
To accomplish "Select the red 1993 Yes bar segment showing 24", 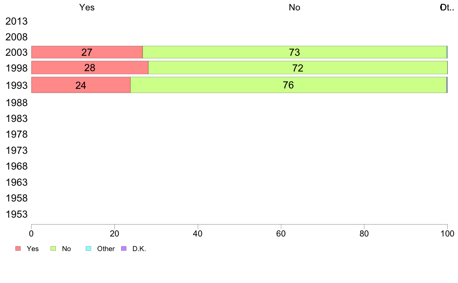I will coord(81,85).
